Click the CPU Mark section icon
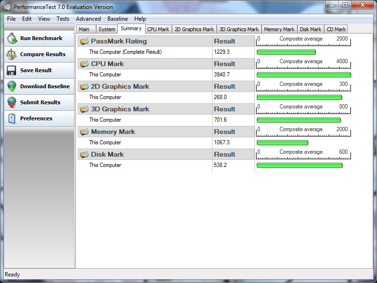 point(84,64)
